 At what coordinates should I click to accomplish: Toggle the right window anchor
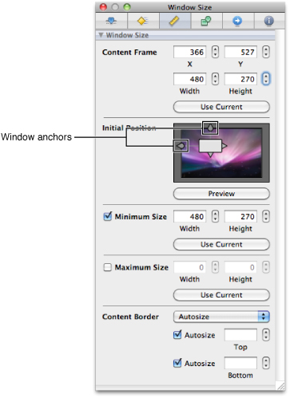coord(224,146)
